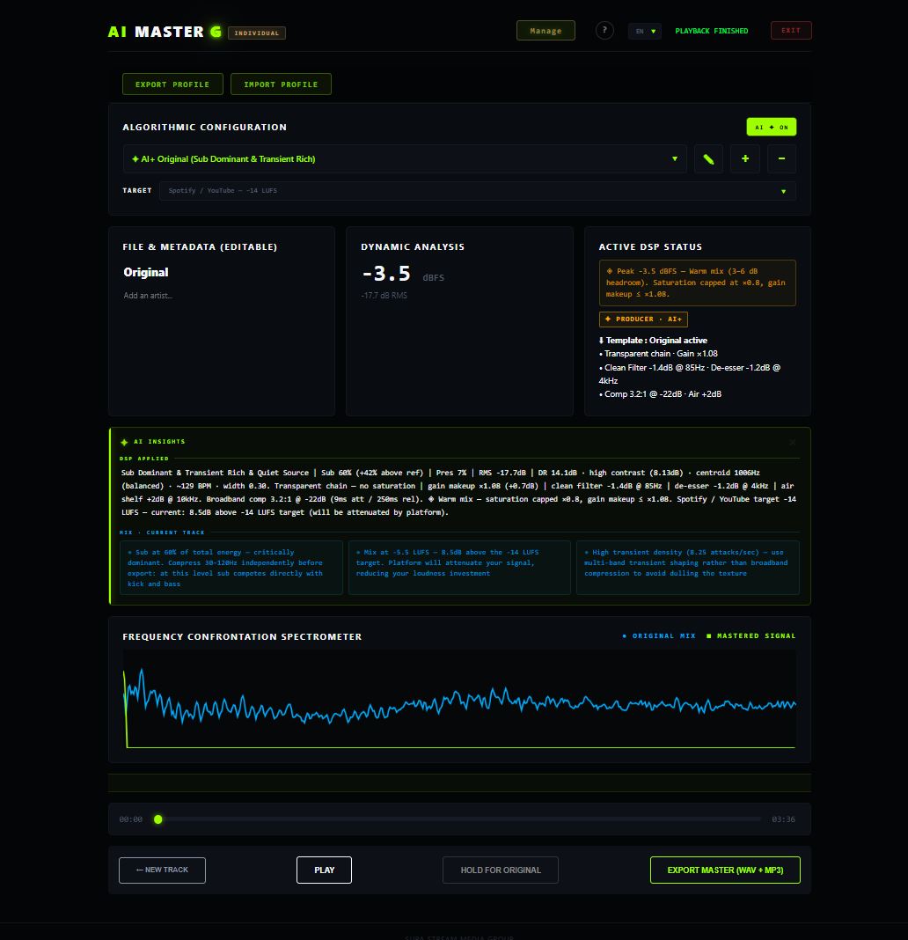Click the High transient density insight card
This screenshot has height=940, width=908.
[x=688, y=568]
